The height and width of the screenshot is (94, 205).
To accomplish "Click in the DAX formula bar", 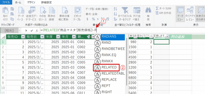I will pos(122,31).
